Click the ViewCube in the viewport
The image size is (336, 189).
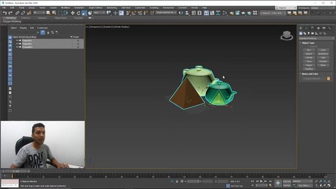click(x=287, y=35)
